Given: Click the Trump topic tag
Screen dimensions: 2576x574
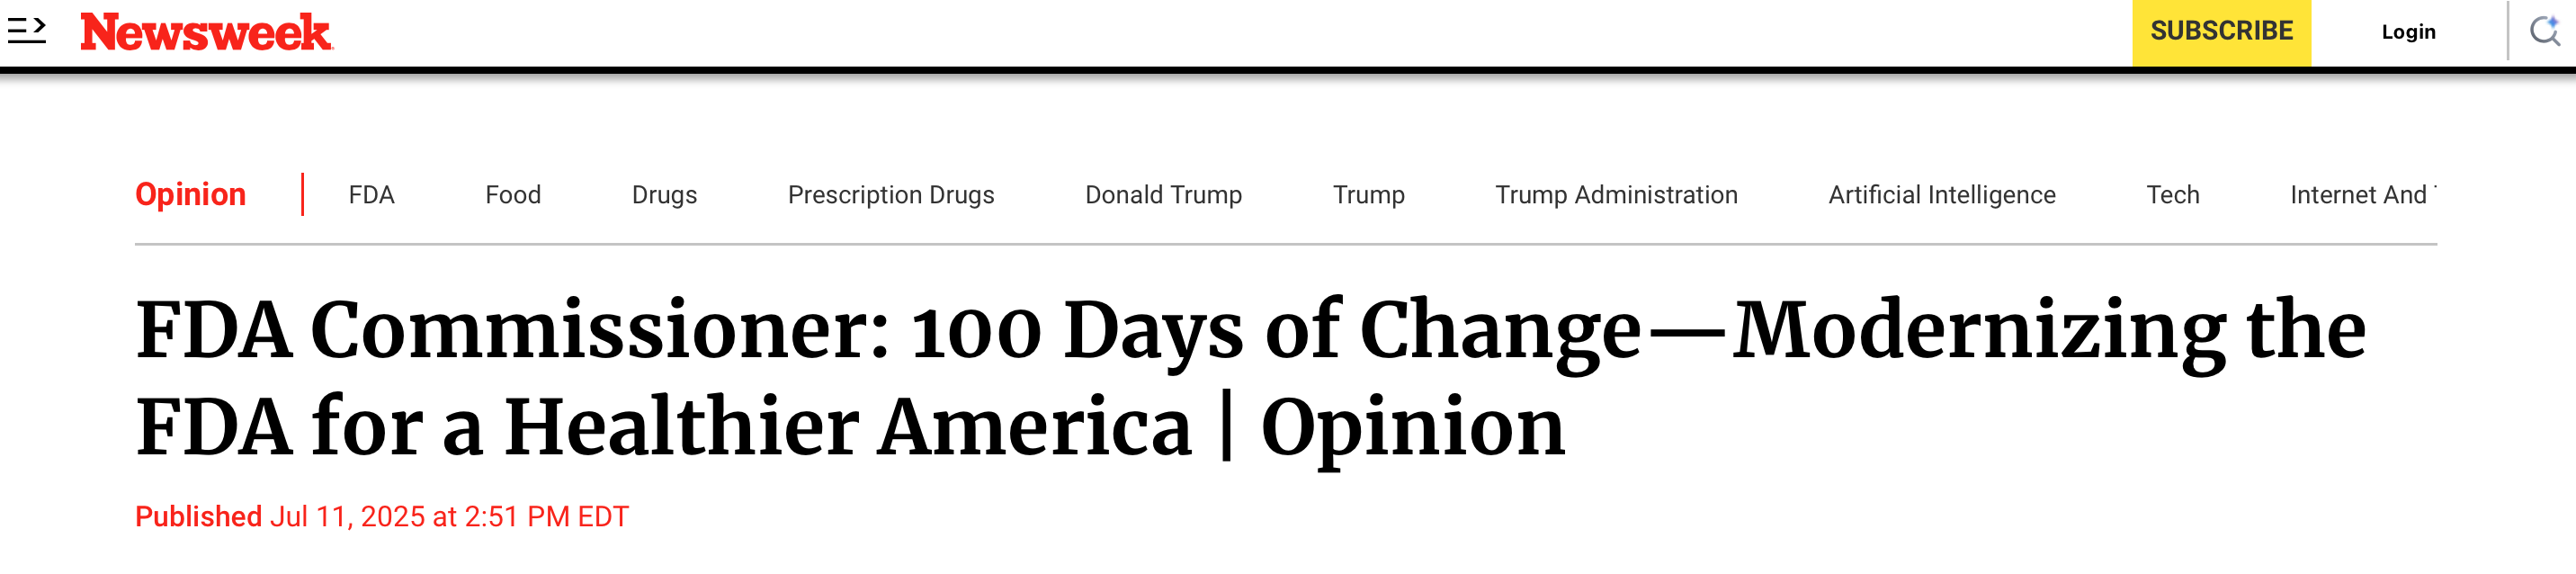Looking at the screenshot, I should pos(1368,195).
